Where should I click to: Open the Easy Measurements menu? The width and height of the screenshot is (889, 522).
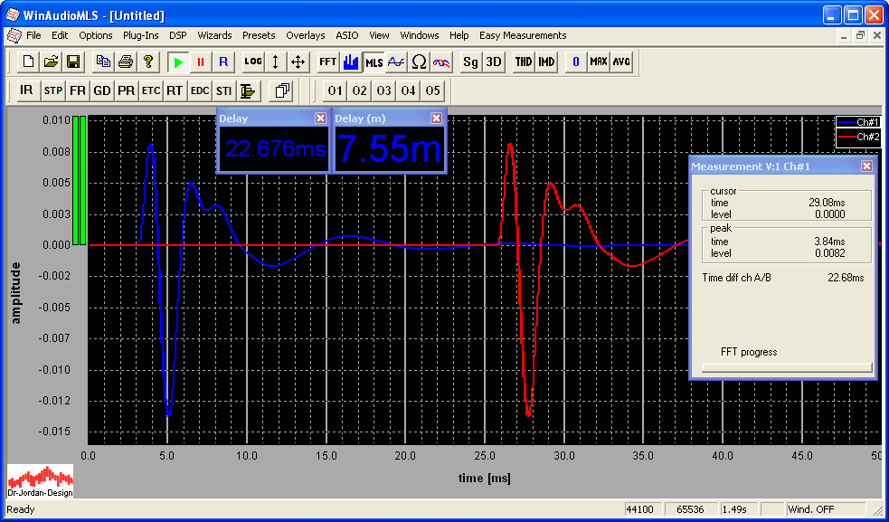523,35
